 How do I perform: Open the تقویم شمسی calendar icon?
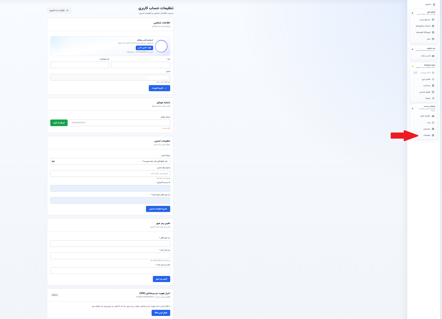[433, 92]
